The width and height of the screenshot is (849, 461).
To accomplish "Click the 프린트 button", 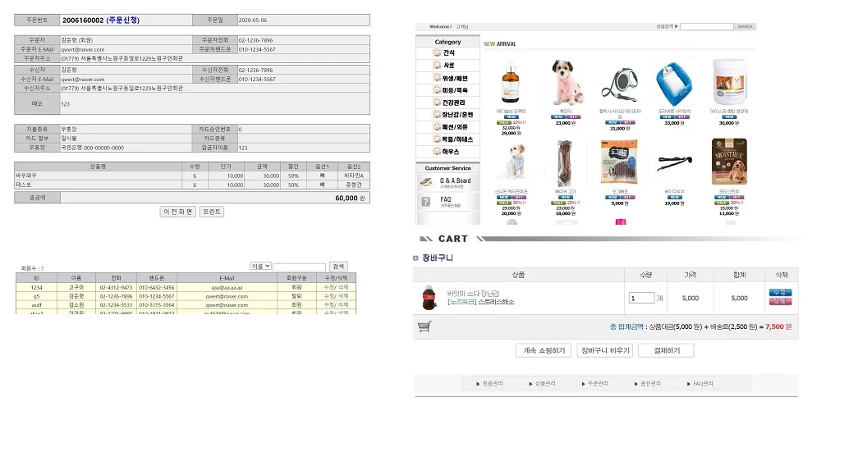I will pos(212,212).
